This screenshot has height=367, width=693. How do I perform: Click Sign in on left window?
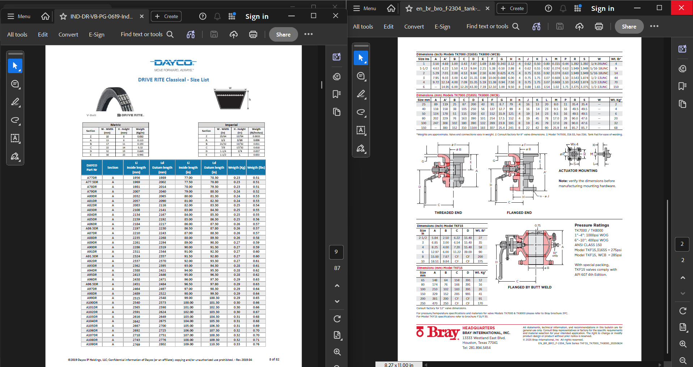pyautogui.click(x=257, y=16)
